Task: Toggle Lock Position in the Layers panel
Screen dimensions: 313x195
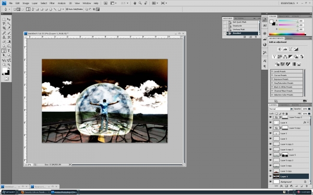Action: tap(283, 113)
